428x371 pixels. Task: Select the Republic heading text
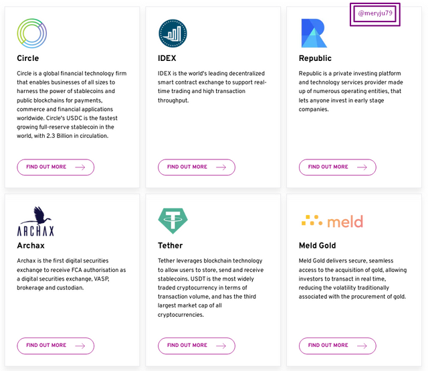tap(315, 58)
